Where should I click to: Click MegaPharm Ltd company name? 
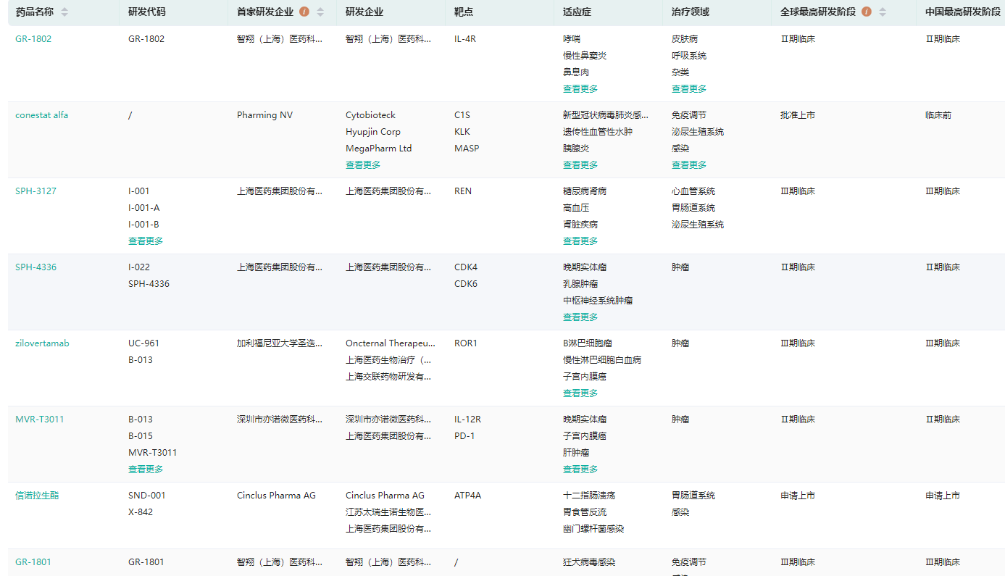pyautogui.click(x=378, y=149)
